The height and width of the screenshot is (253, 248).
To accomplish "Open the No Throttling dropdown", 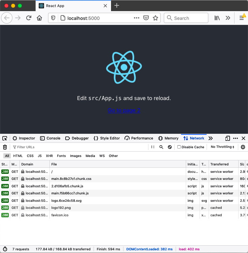I will point(222,147).
